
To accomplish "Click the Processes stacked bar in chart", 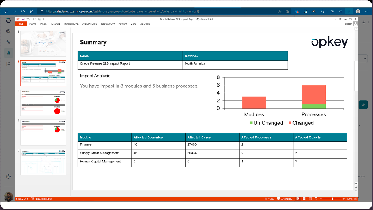I will pos(314,97).
